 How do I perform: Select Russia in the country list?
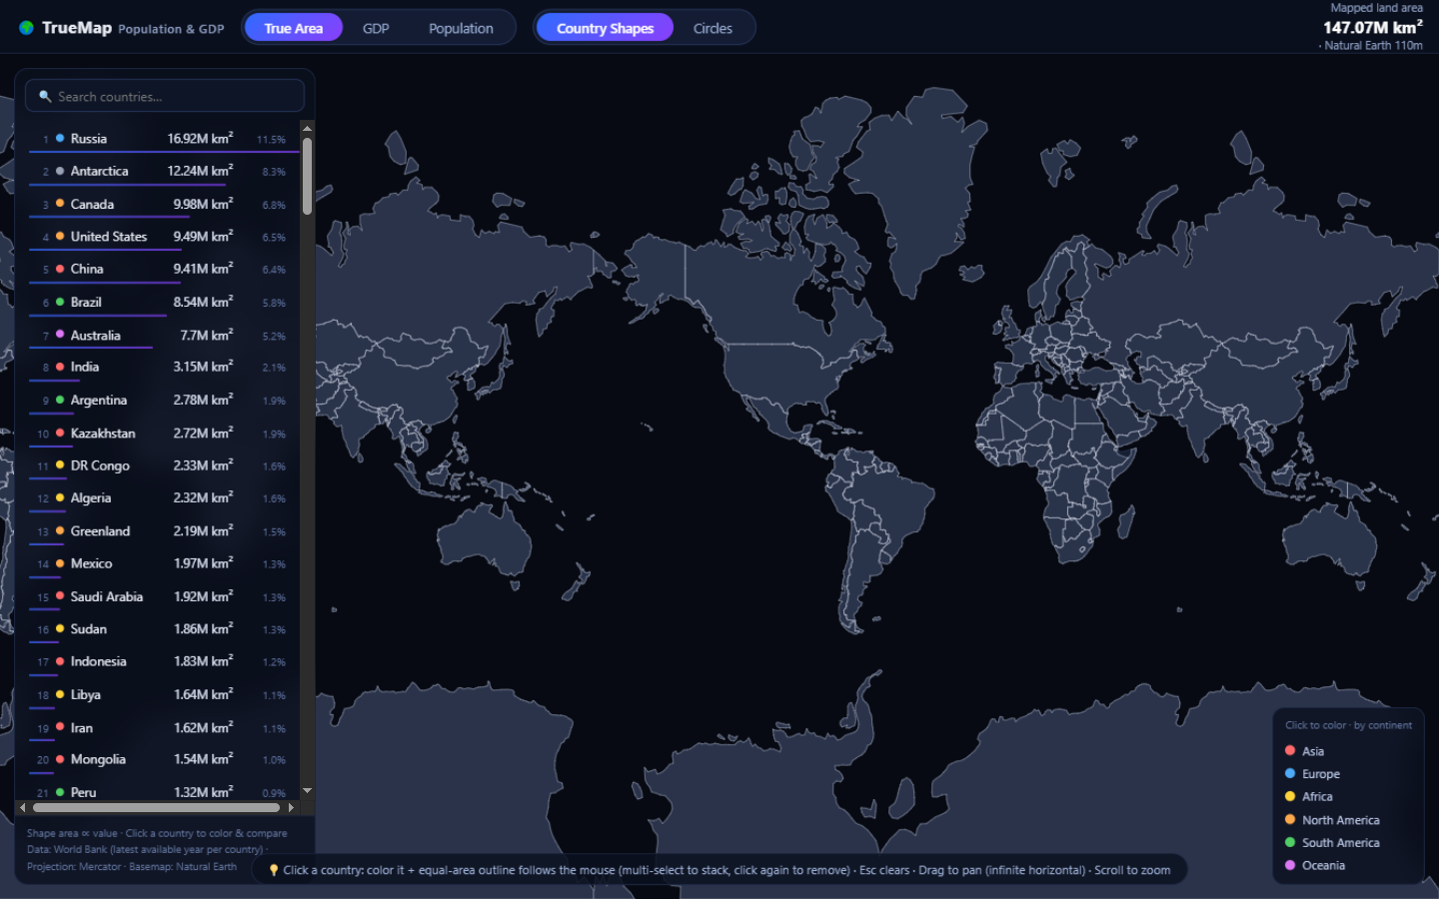pyautogui.click(x=164, y=139)
